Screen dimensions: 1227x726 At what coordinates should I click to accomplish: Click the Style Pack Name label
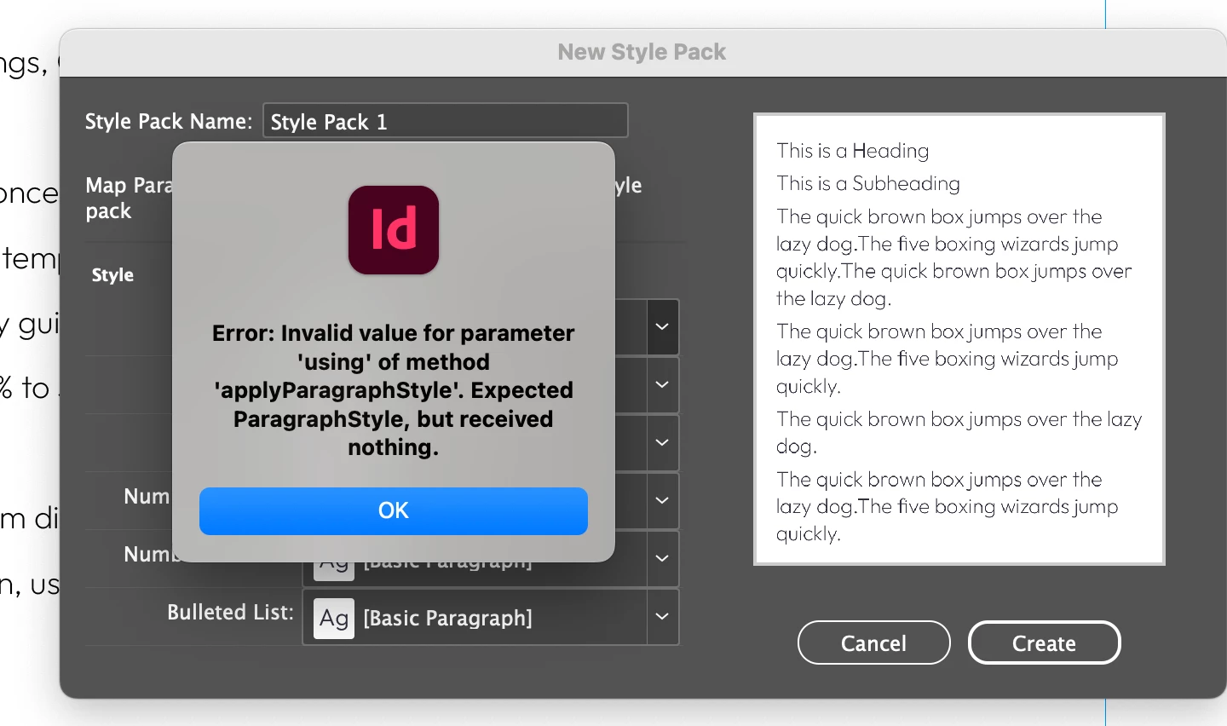tap(169, 121)
